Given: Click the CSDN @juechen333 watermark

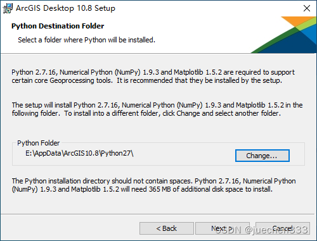Looking at the screenshot, I should 261,230.
